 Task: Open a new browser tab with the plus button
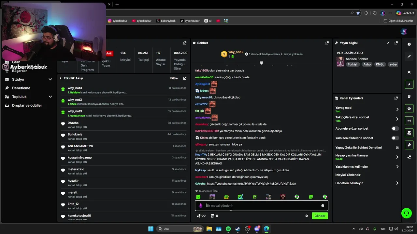[x=117, y=4]
